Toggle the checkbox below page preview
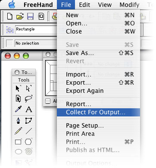Viewport: 156px width, 168px height. tap(48, 101)
